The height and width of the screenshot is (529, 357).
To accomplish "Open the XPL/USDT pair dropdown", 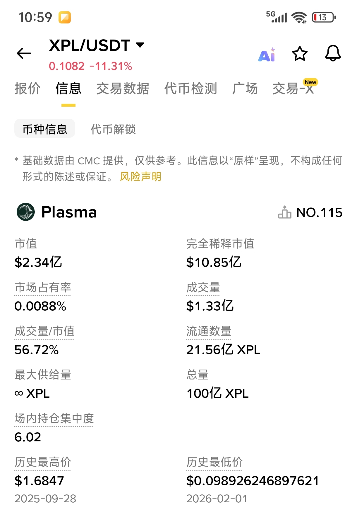I will (x=140, y=45).
